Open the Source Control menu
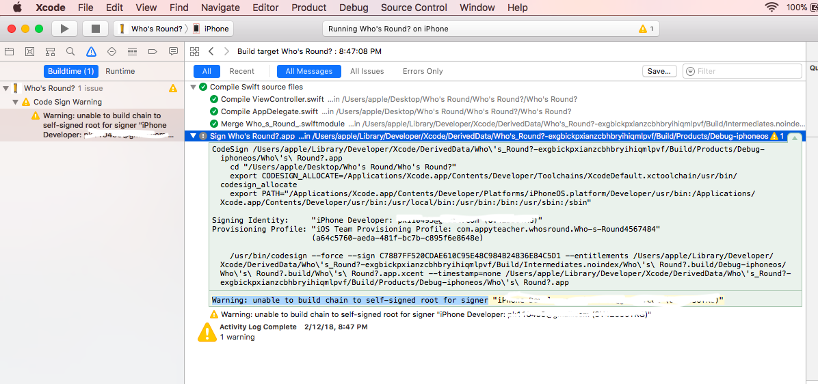818x384 pixels. point(414,8)
